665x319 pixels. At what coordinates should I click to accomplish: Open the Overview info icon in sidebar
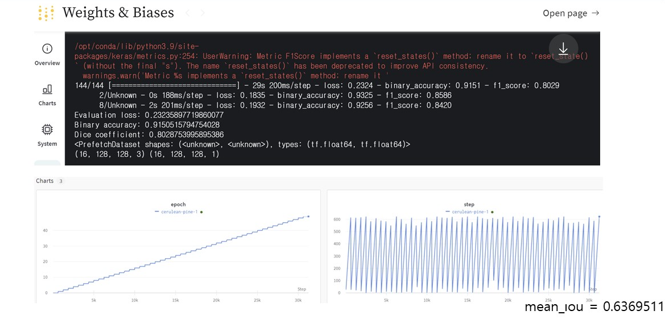[47, 48]
